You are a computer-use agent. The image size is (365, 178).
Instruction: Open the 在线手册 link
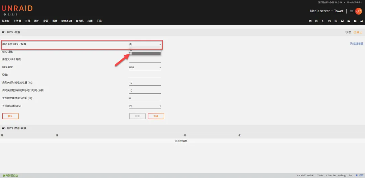click(357, 44)
